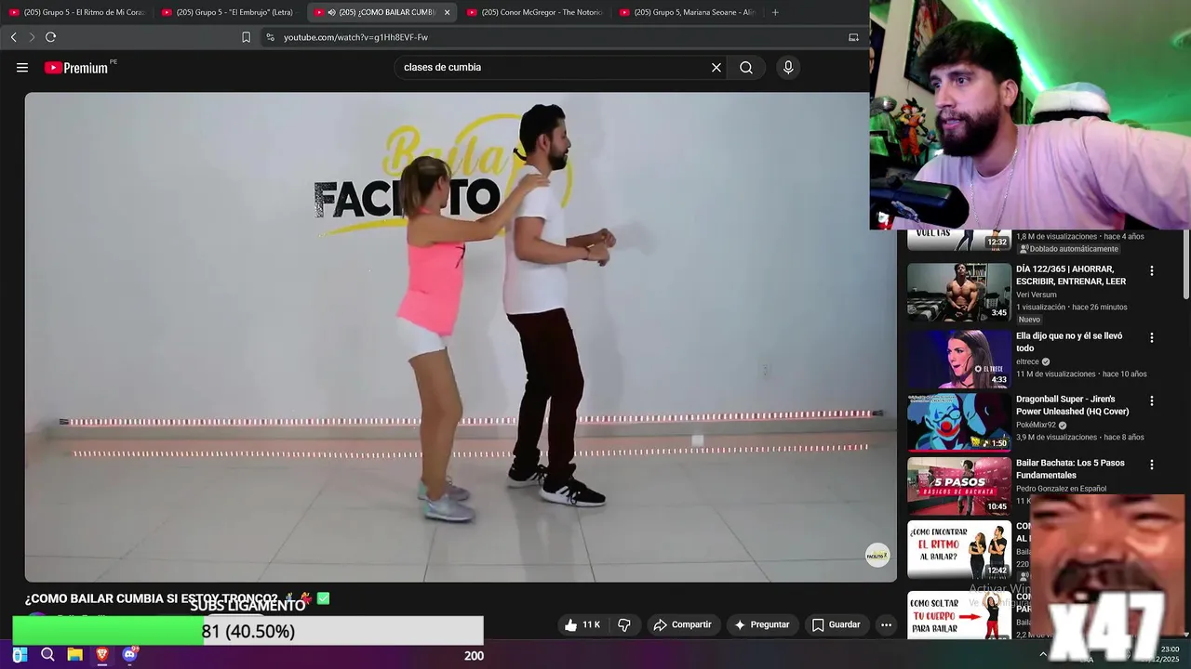Start voice search with the microphone
1191x669 pixels.
788,67
